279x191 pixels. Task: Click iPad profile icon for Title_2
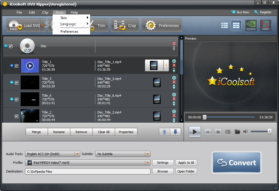[x=157, y=116]
